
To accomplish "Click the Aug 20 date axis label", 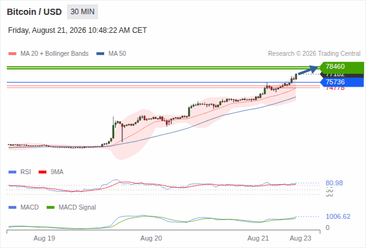I will click(151, 239).
